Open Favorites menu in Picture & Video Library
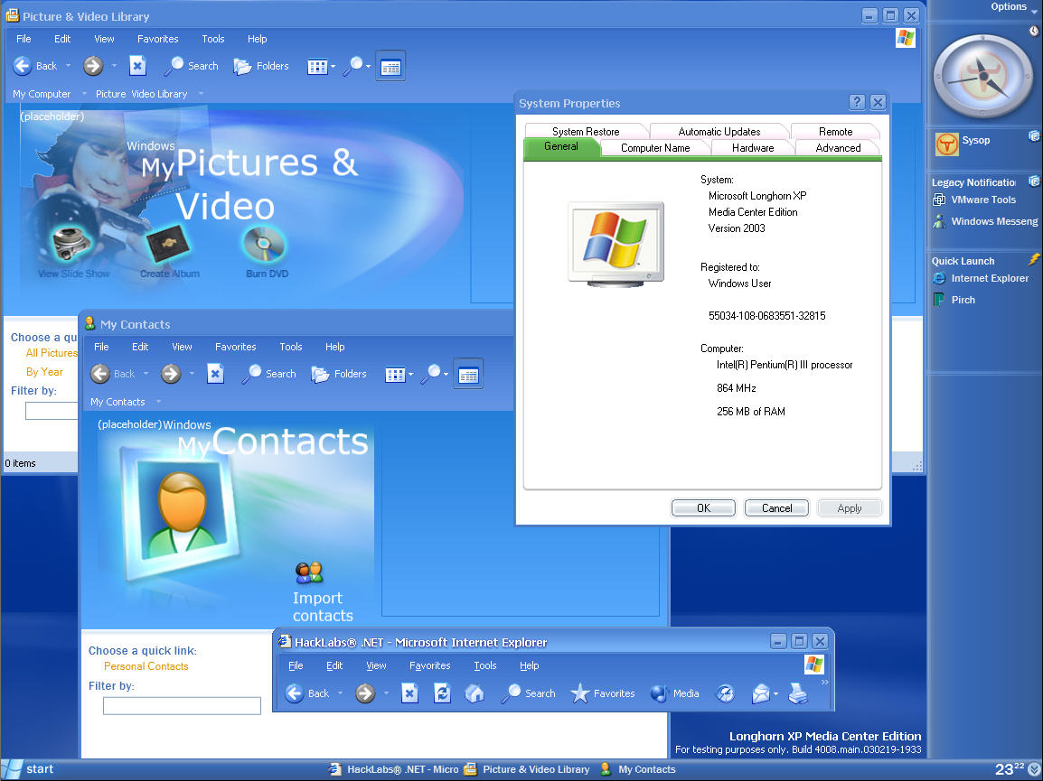 point(157,39)
